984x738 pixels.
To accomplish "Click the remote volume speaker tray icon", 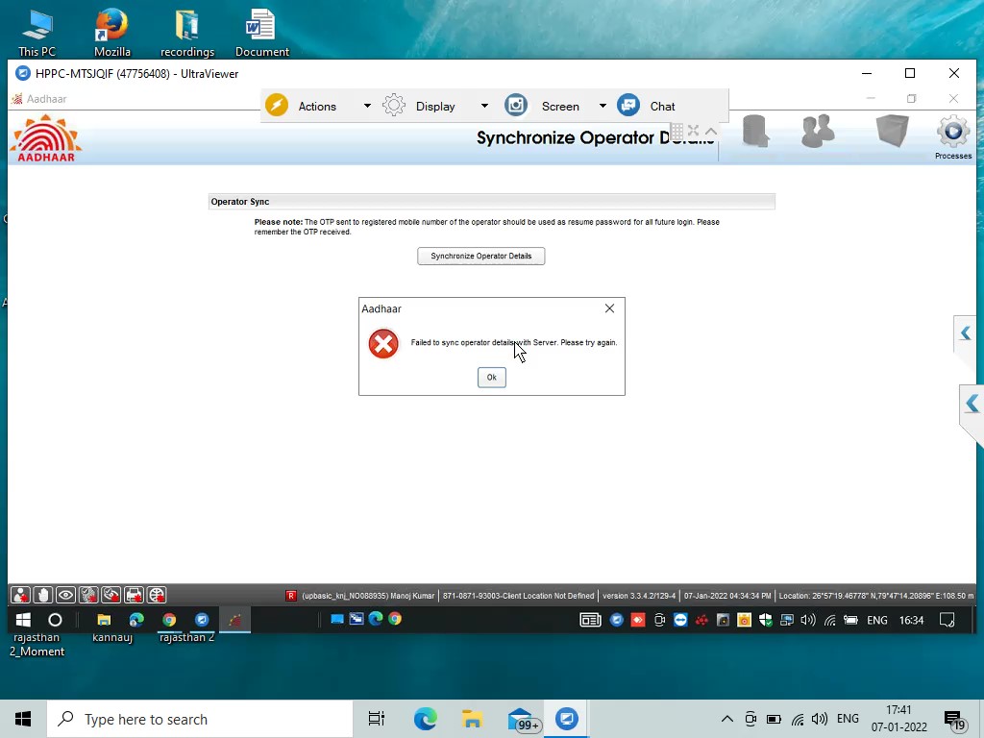I will pos(807,620).
